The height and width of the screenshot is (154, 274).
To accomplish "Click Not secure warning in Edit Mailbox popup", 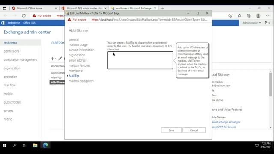I will (x=77, y=20).
